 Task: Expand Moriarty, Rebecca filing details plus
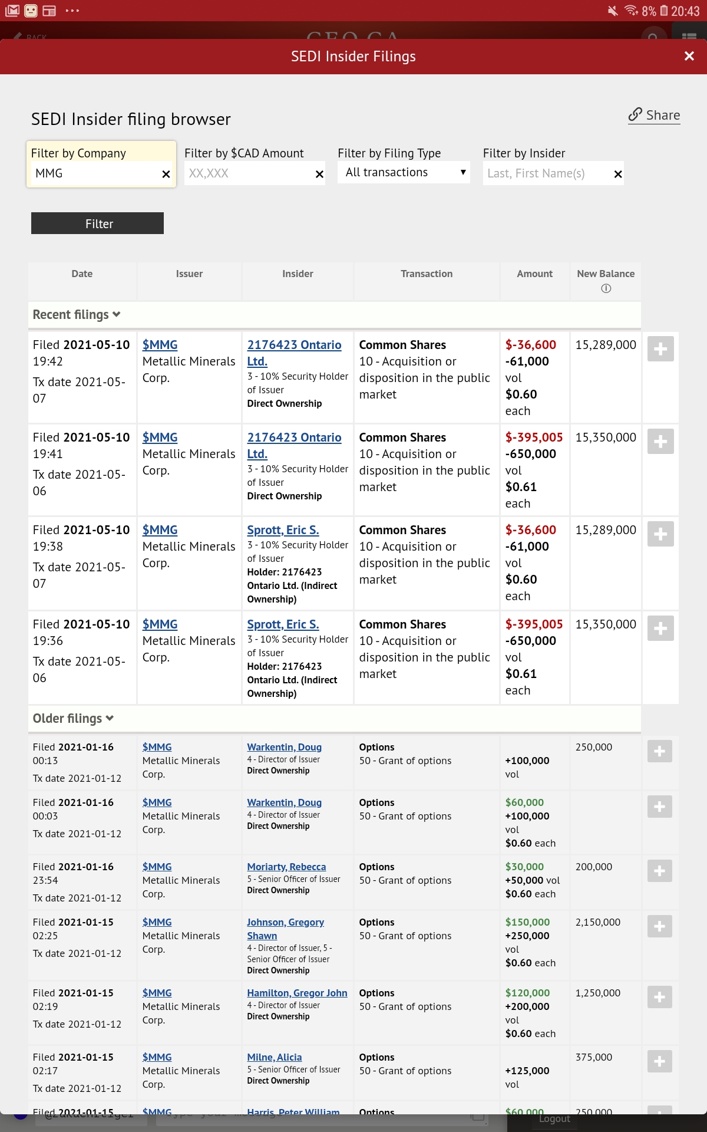[660, 871]
